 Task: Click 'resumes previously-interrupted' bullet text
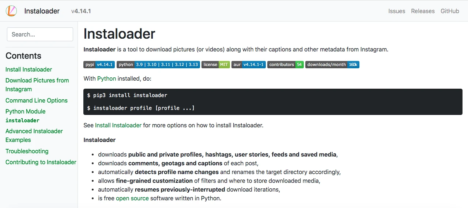pos(180,189)
